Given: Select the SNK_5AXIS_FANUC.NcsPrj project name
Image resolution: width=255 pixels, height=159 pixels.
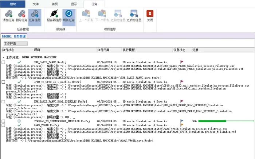Looking at the screenshot, I should (x=50, y=62).
